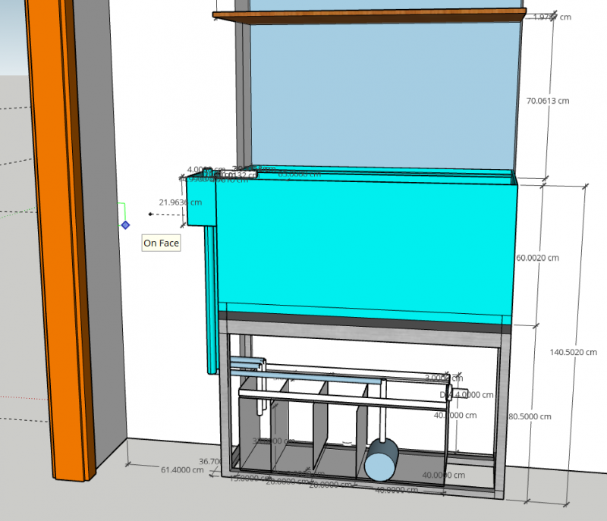This screenshot has width=607, height=521.
Task: Click the '61.4000 cm' floor dimension label
Action: click(x=182, y=470)
